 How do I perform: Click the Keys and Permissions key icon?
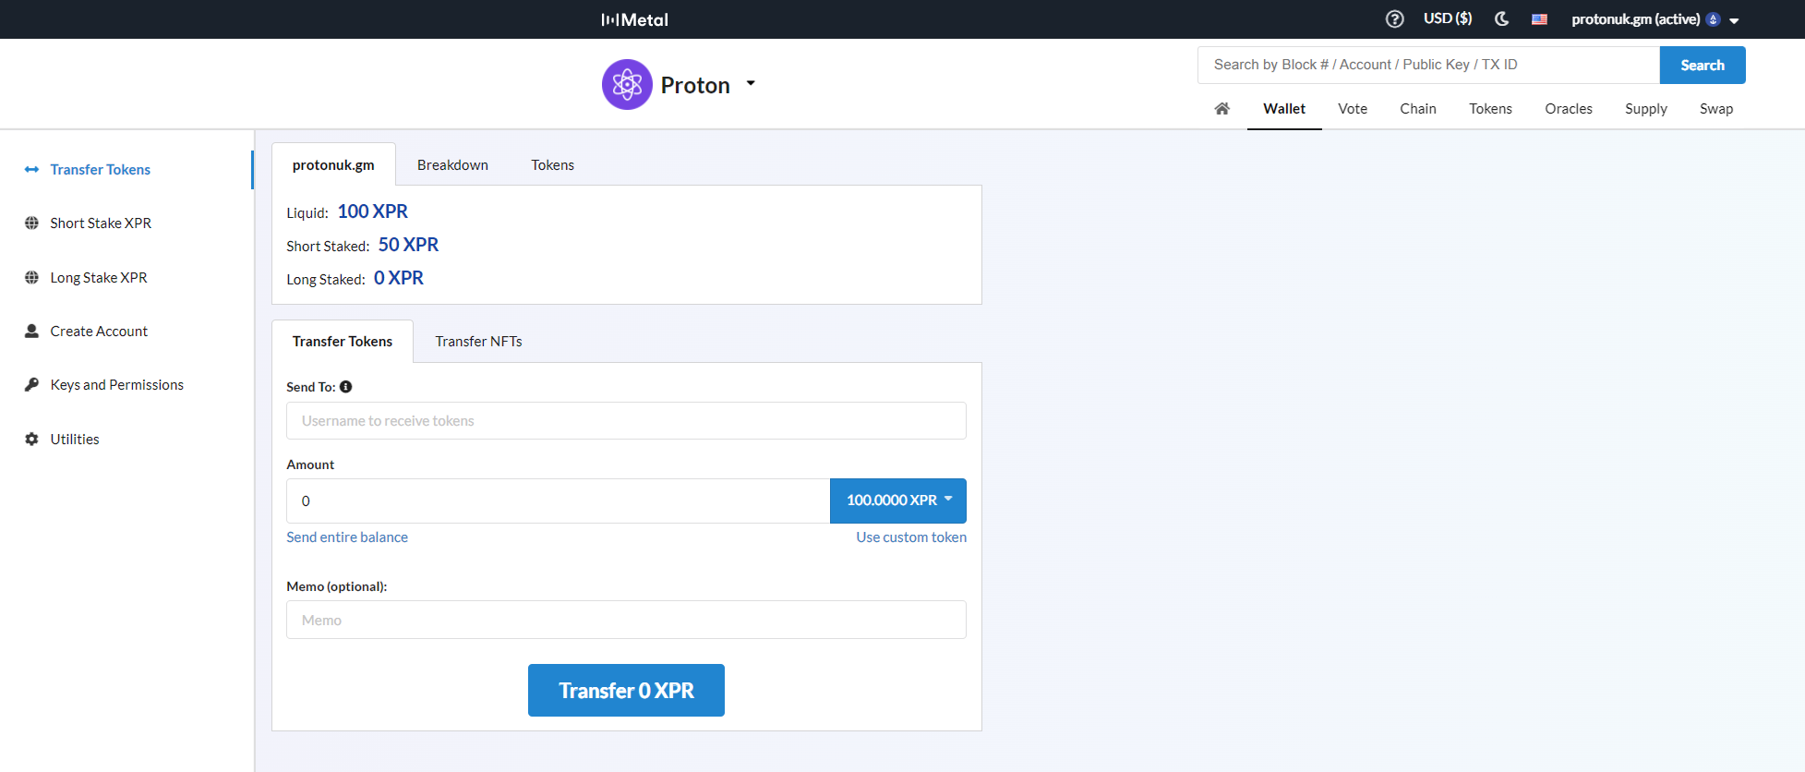click(x=31, y=385)
